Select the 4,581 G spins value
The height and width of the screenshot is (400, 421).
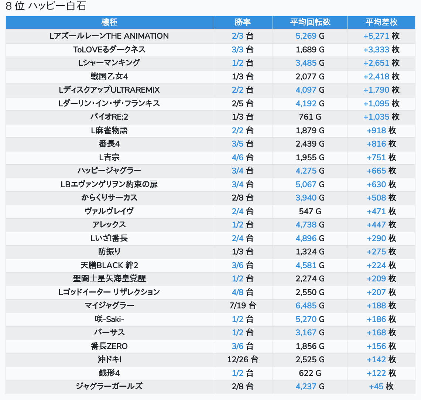click(310, 265)
